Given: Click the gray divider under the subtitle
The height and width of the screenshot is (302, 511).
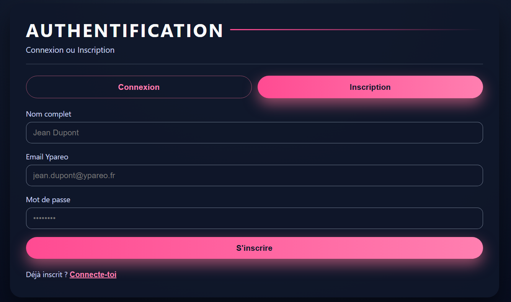Looking at the screenshot, I should (x=254, y=64).
